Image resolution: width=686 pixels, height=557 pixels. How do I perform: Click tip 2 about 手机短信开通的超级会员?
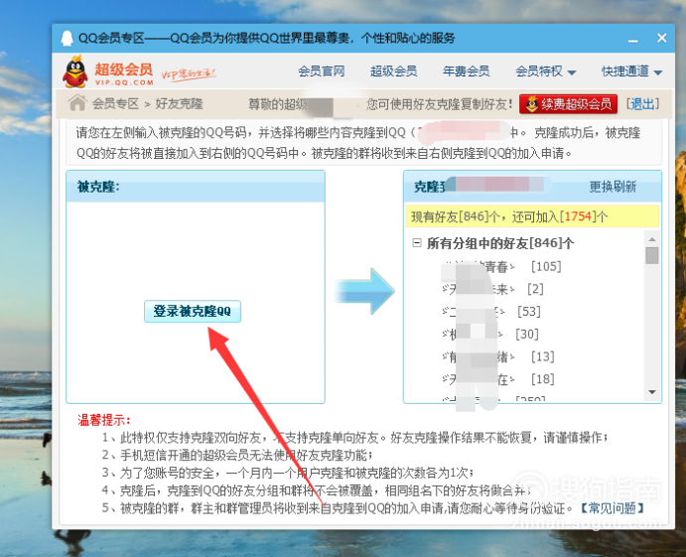point(237,455)
